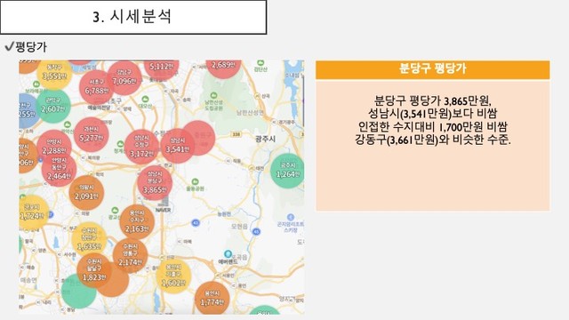Open the 5,112만 bubble at map top
This screenshot has height=320, width=569.
pyautogui.click(x=162, y=68)
